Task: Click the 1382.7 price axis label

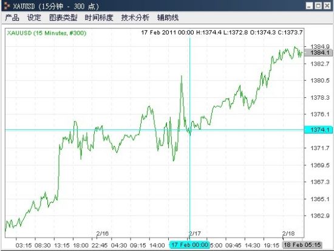Action: pyautogui.click(x=319, y=64)
